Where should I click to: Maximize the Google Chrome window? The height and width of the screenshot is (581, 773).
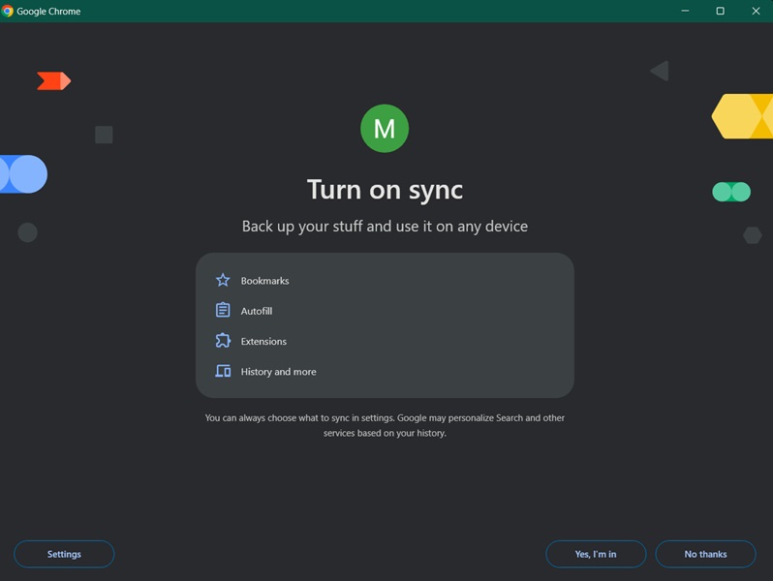click(721, 11)
